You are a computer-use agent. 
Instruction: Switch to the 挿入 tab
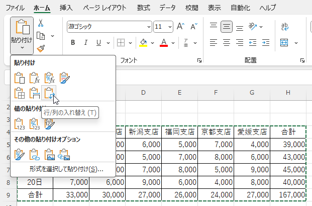(65, 8)
